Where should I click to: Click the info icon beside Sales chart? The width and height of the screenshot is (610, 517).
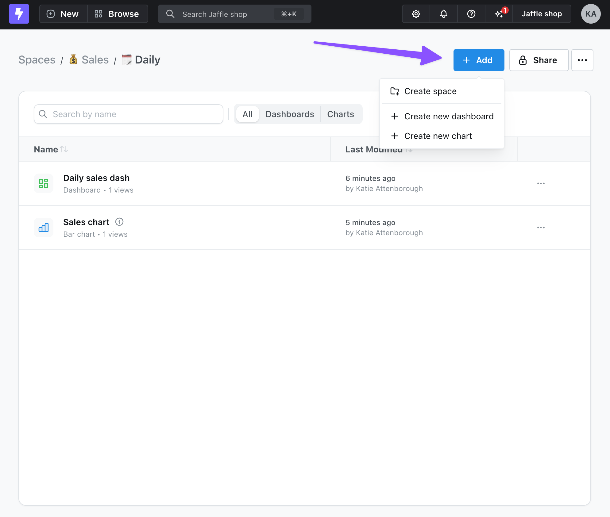click(119, 222)
